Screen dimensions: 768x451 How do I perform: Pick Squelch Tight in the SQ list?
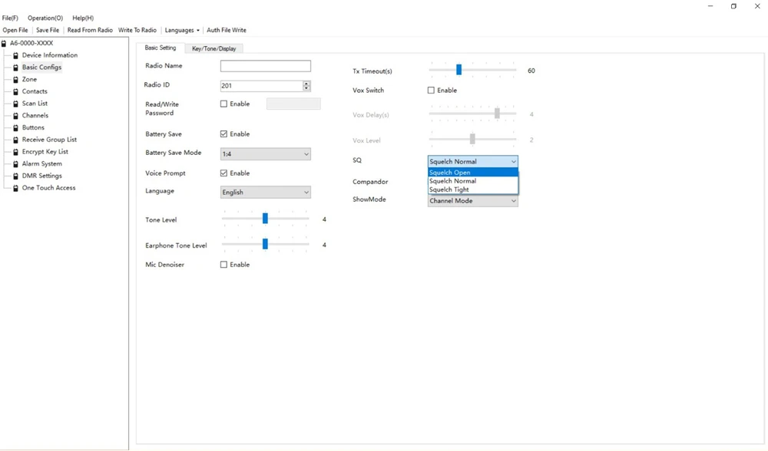472,189
